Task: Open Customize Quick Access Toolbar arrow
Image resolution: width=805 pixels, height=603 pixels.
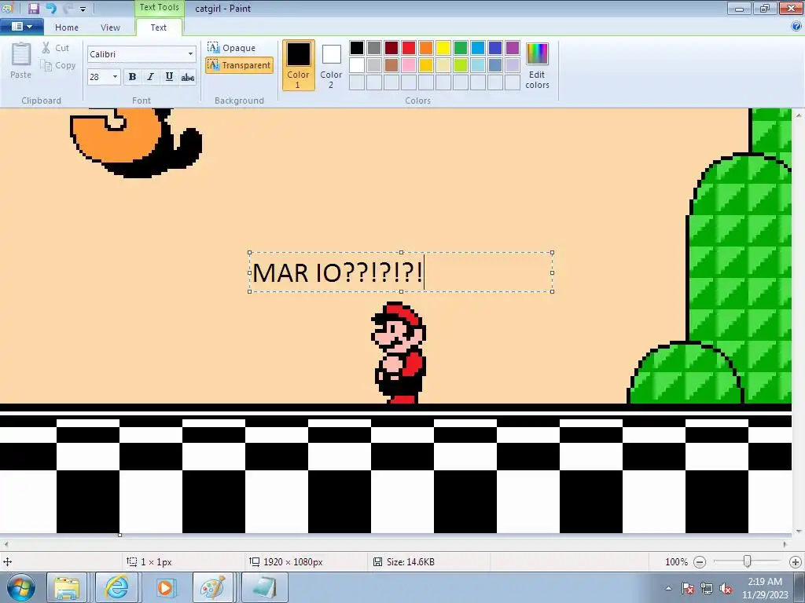Action: (83, 9)
